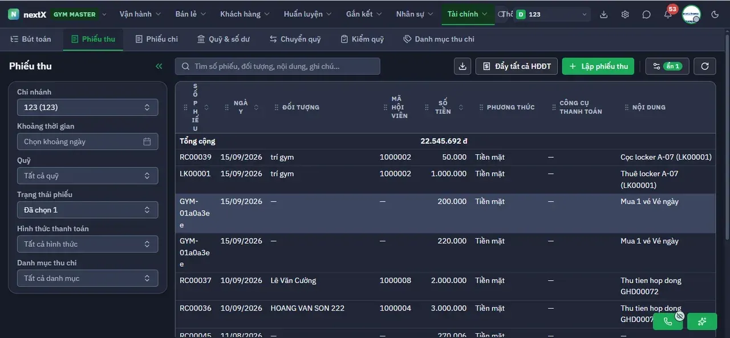
Task: Click member name Lê Văn Cường
Action: click(293, 281)
